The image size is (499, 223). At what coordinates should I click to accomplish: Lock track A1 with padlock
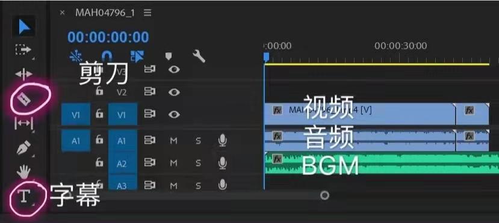(x=99, y=139)
